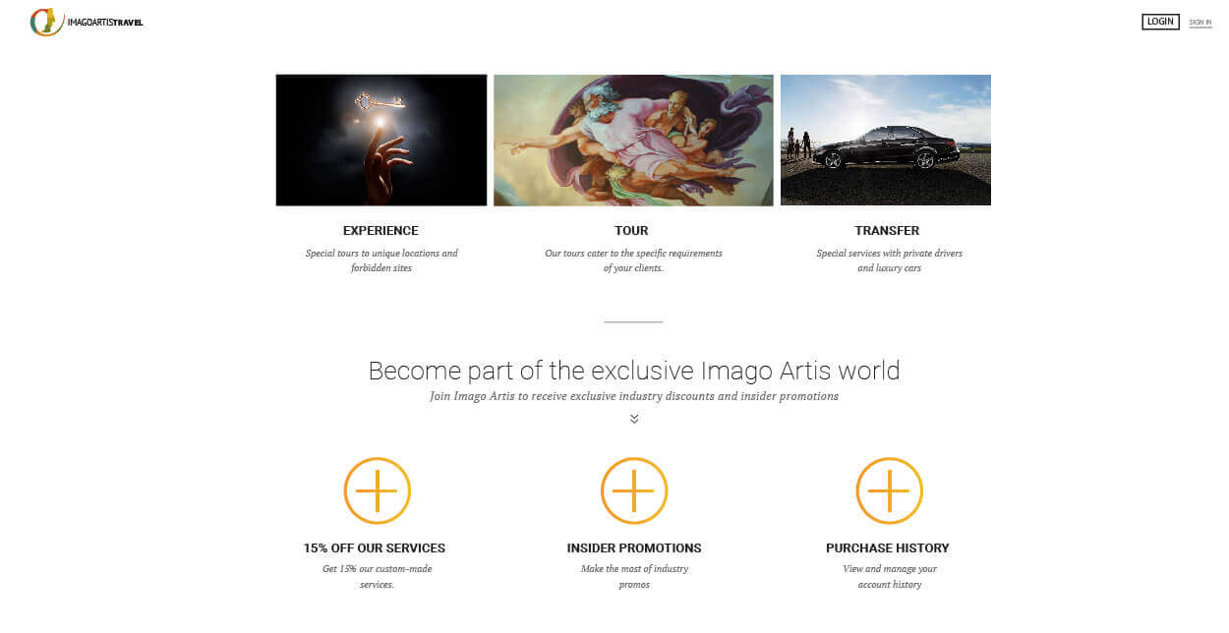Click the 'Become part of the exclusive' headline
Screen dimensions: 1229x633
[634, 371]
